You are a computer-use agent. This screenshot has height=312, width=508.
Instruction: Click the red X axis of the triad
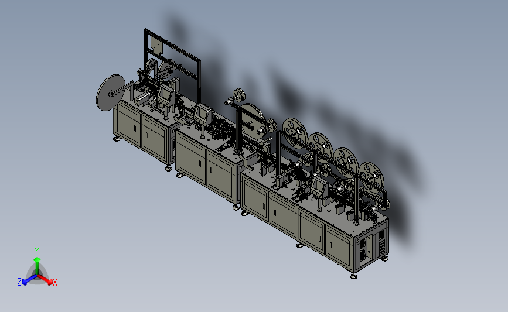(46, 280)
